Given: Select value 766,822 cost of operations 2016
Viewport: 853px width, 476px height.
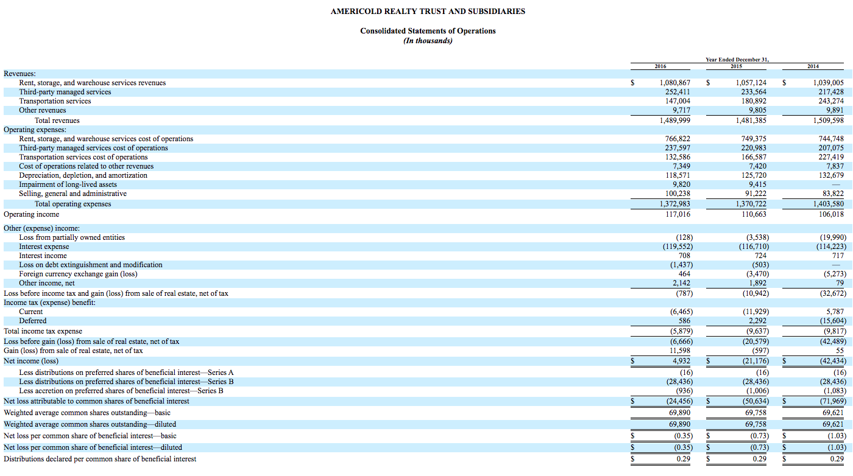Looking at the screenshot, I should [x=678, y=139].
